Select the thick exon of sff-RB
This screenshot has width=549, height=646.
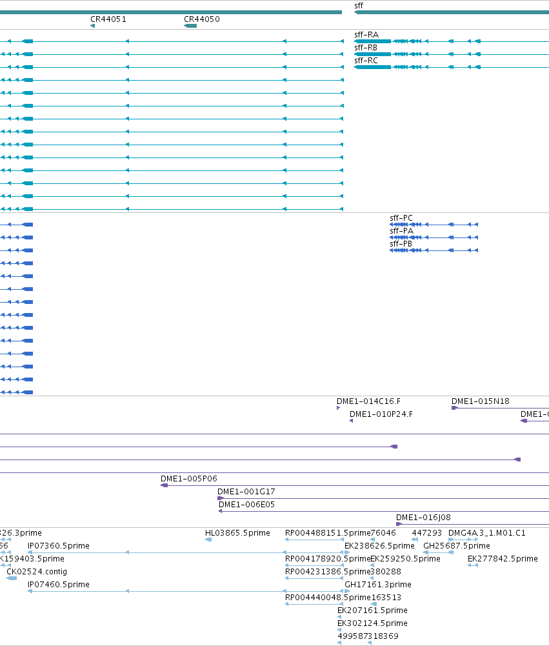373,54
